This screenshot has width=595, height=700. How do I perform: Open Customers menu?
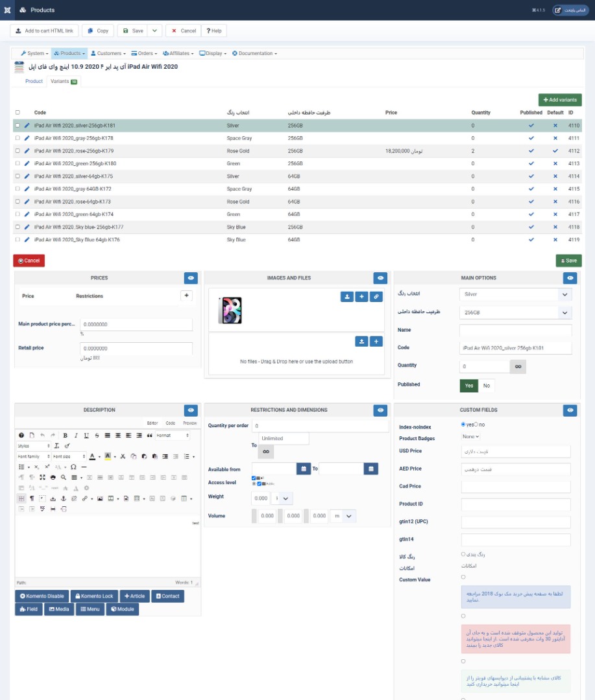pos(108,53)
